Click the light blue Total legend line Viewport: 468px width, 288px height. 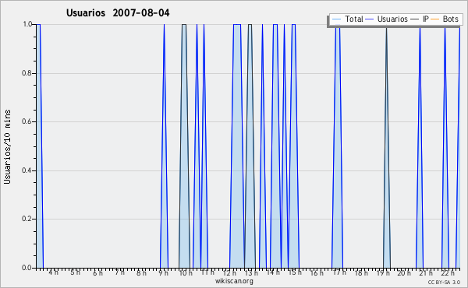[x=336, y=19]
